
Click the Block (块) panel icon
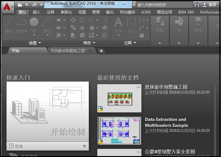(x=179, y=23)
